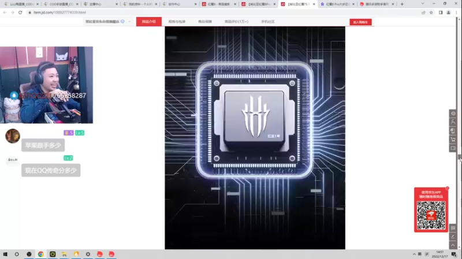Switch to the 红魔8 Pro大步迈 browser tab

click(337, 4)
